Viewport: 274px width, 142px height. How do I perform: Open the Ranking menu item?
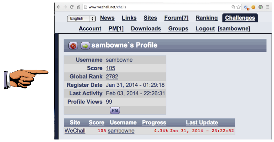pyautogui.click(x=207, y=18)
